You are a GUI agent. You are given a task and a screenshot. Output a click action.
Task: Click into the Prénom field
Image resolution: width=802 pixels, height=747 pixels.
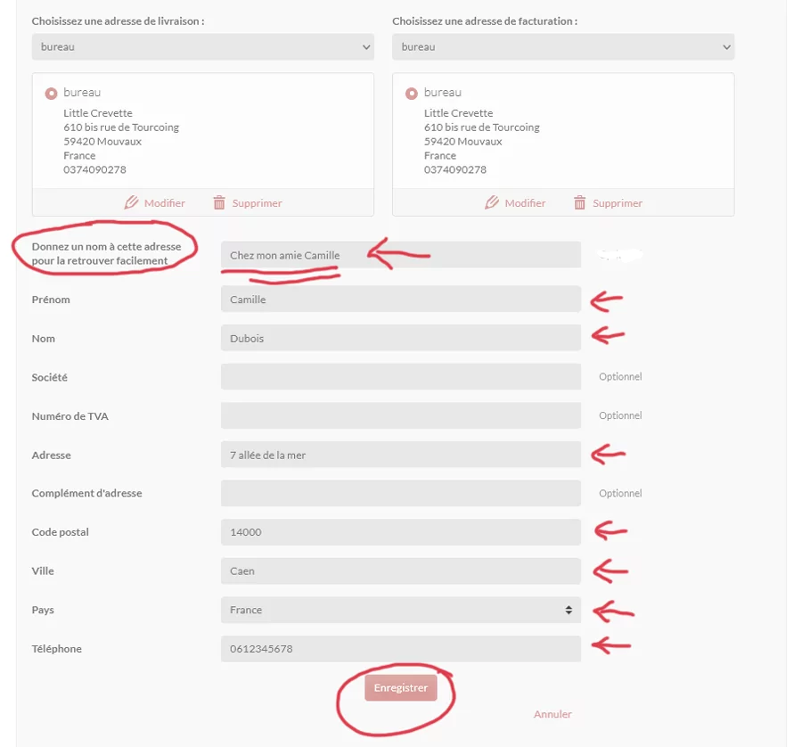click(x=401, y=299)
